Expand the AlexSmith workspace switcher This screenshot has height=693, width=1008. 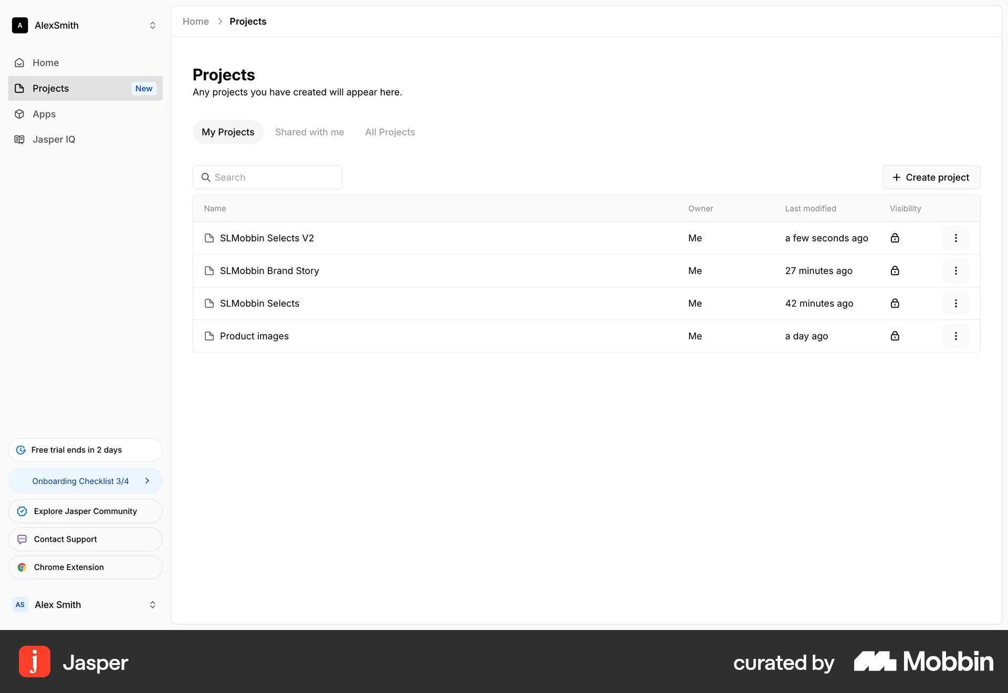point(152,25)
